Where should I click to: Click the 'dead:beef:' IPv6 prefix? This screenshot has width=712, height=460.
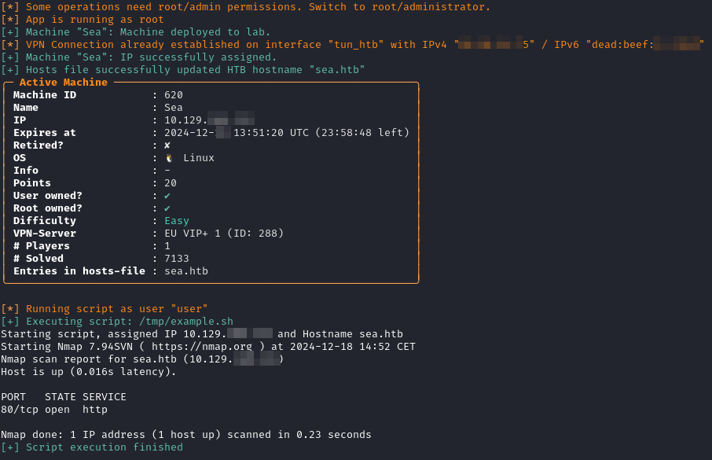point(622,45)
